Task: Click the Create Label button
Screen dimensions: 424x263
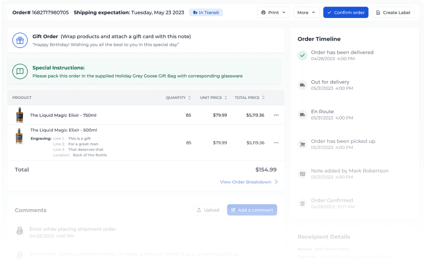Action: click(393, 12)
